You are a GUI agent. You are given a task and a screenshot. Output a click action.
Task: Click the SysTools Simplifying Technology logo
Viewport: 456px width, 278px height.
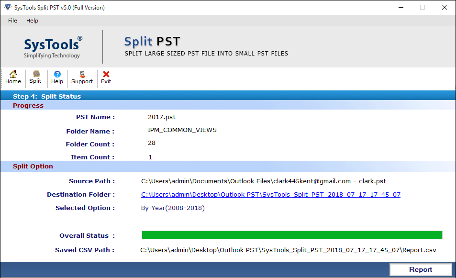pos(53,48)
